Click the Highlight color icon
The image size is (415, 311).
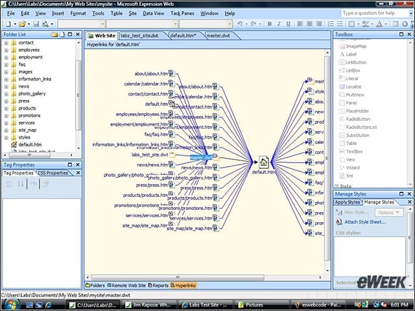coord(366,24)
